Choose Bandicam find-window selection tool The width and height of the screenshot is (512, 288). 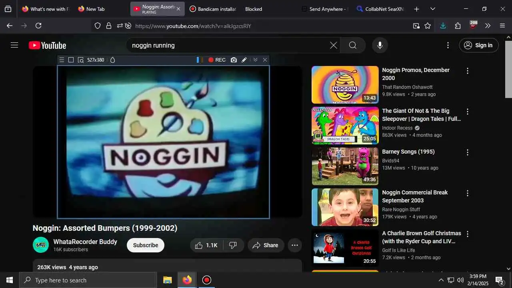pos(80,60)
